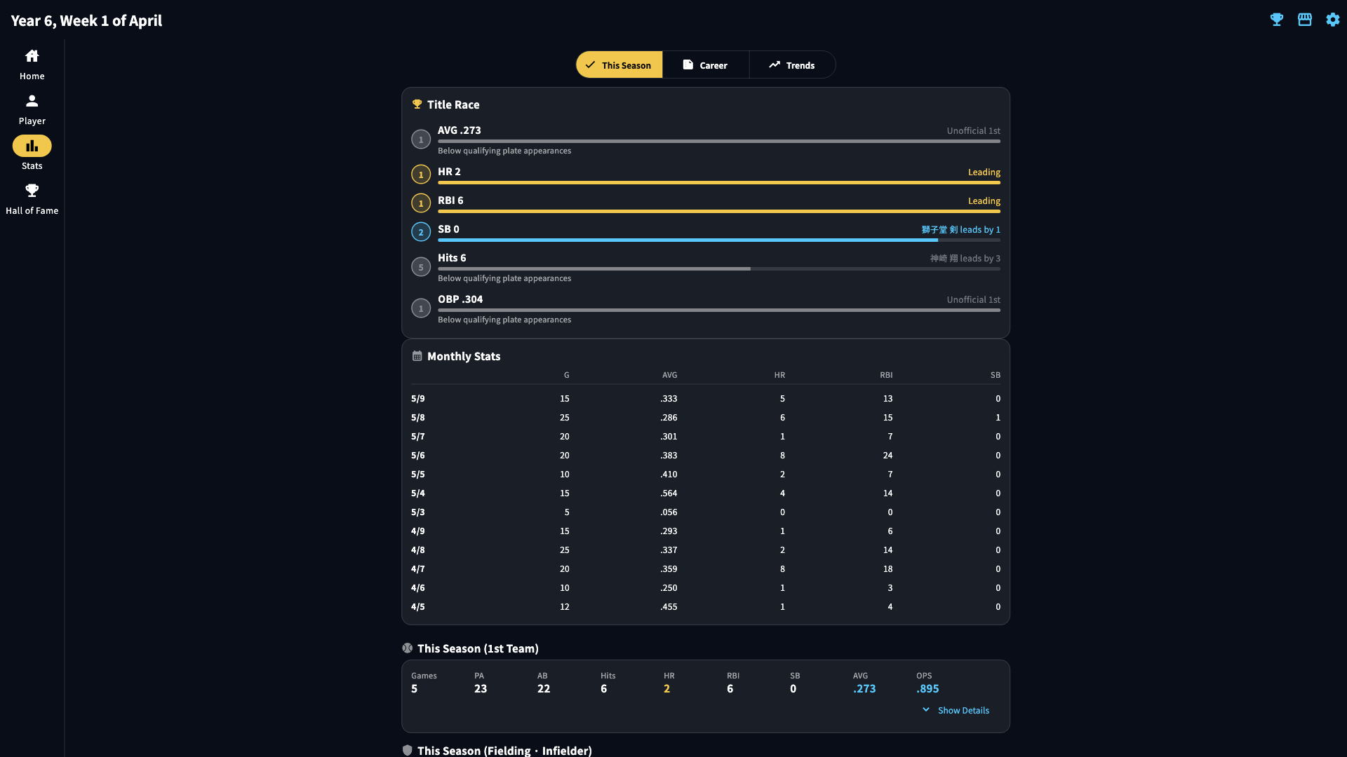Click RBI column header in Monthly Stats
This screenshot has width=1347, height=757.
coord(886,375)
